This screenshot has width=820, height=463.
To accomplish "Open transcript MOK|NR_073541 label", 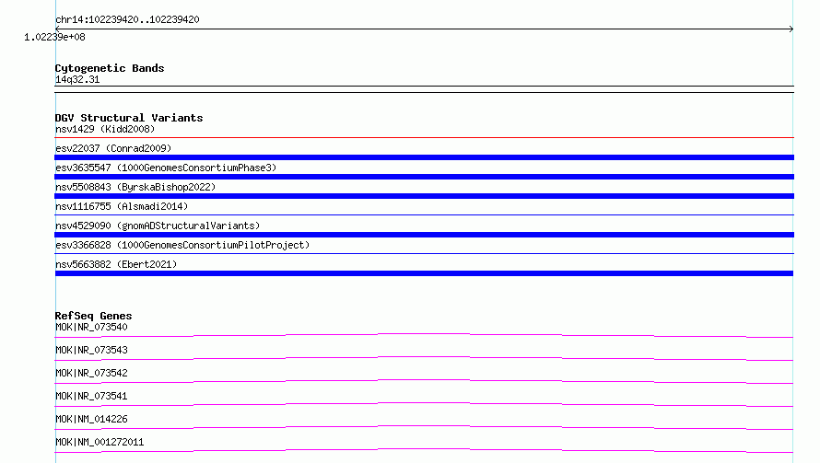I will pyautogui.click(x=91, y=396).
